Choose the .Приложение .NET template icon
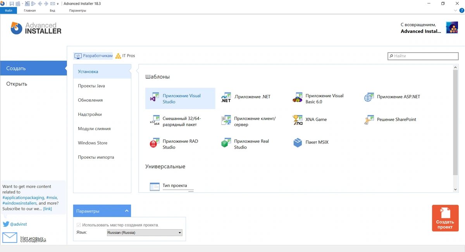 (226, 98)
